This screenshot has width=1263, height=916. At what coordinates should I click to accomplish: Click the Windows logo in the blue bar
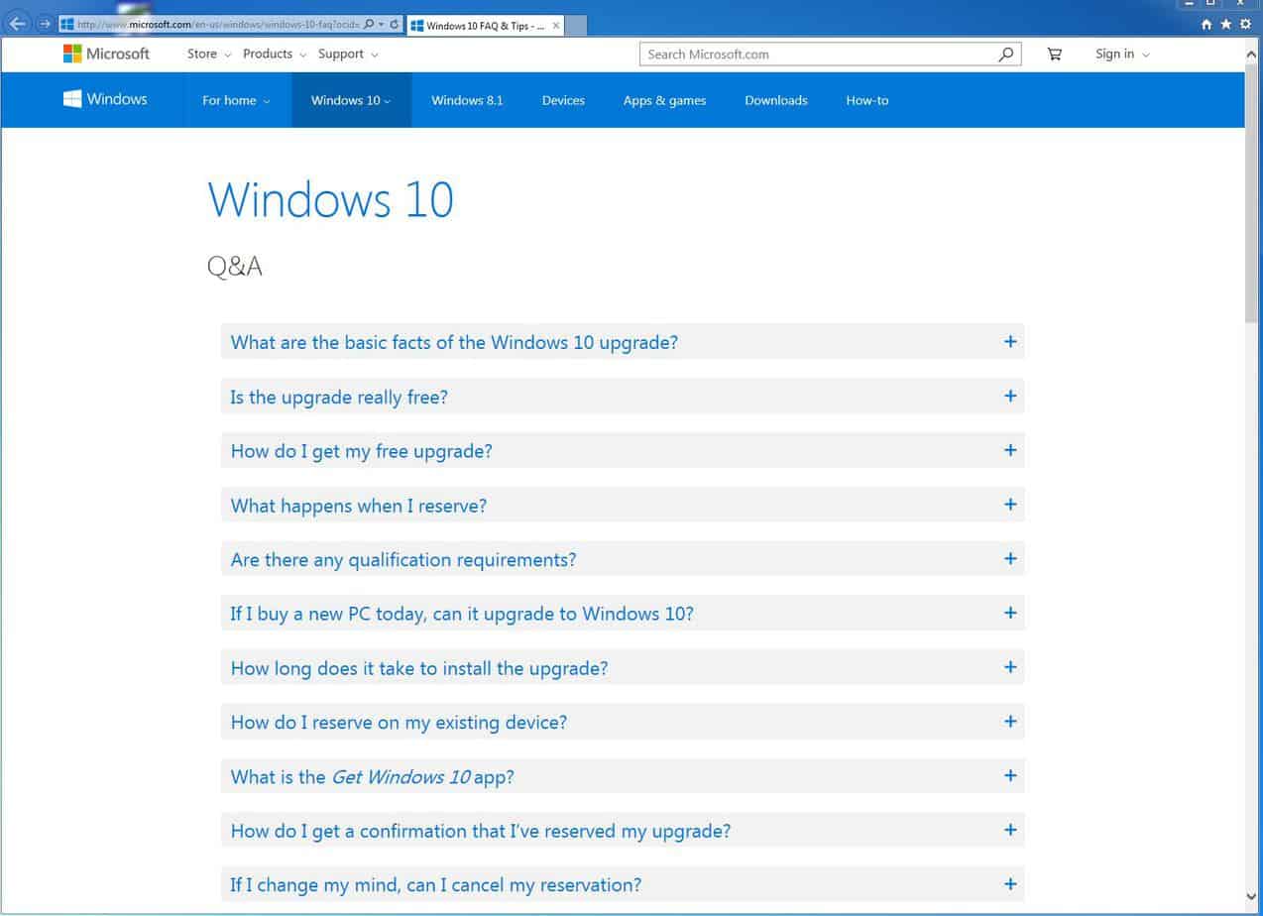pos(106,99)
